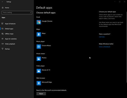Click Make Windows better text
Screen dimensions: 127x98
[106, 44]
